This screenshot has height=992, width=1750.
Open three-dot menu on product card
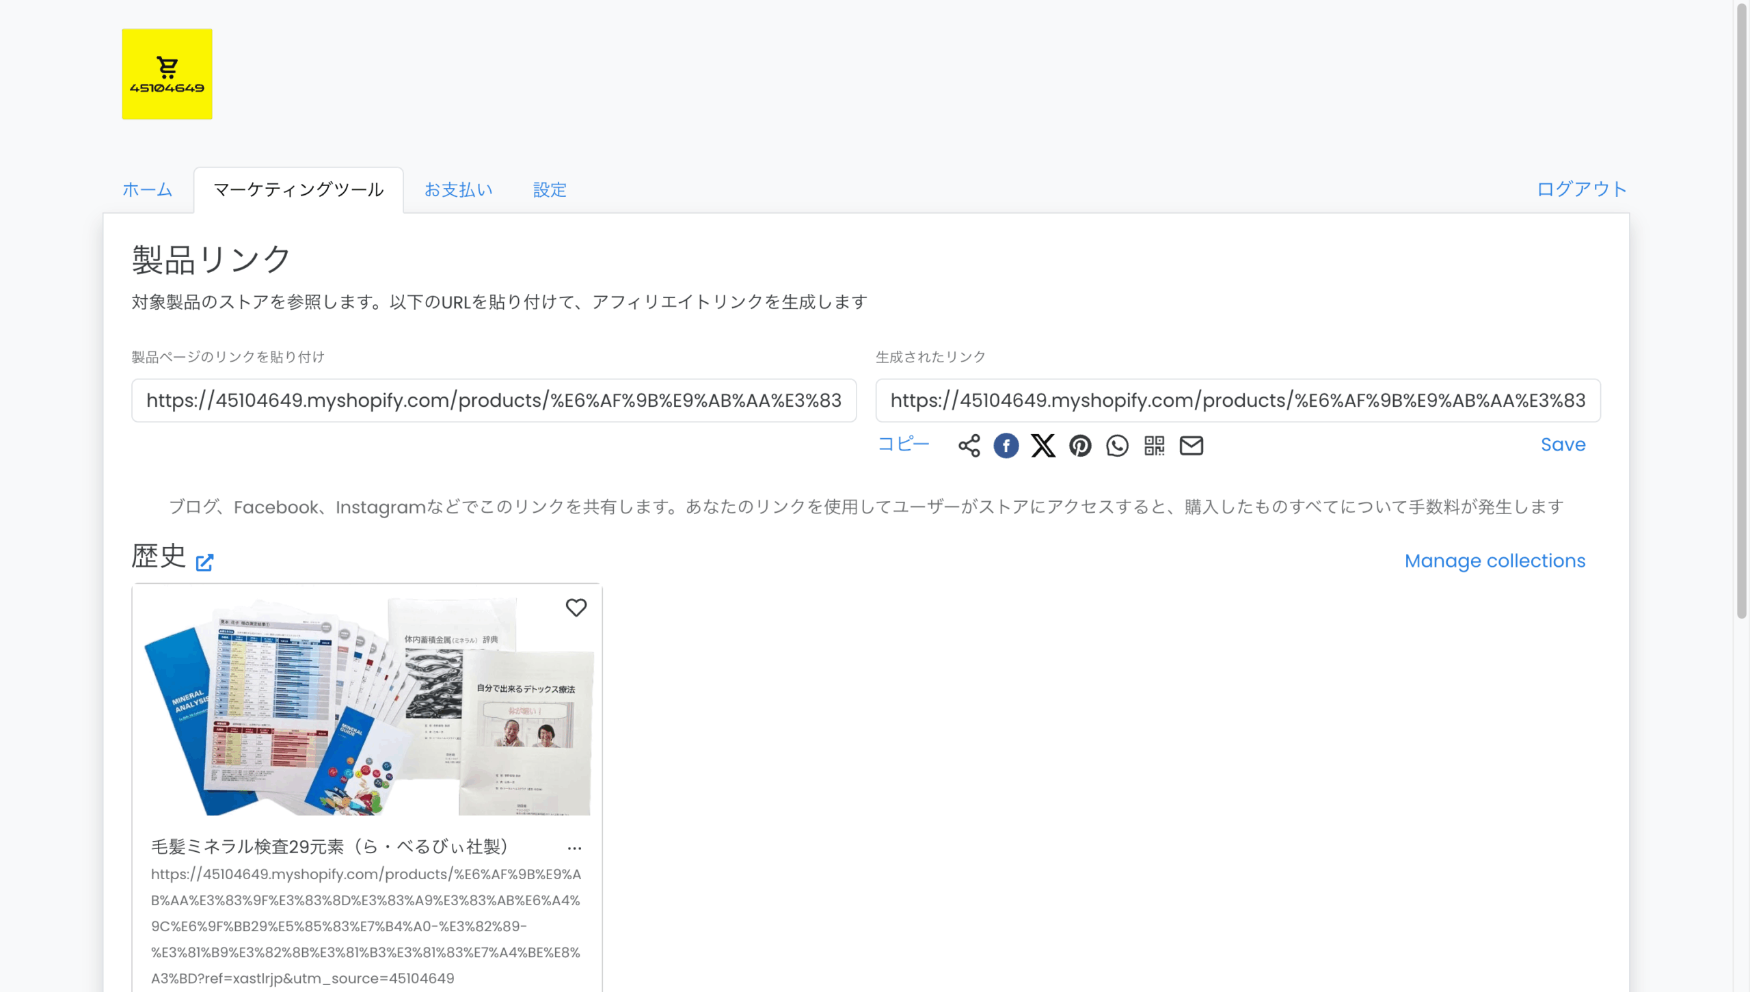574,848
